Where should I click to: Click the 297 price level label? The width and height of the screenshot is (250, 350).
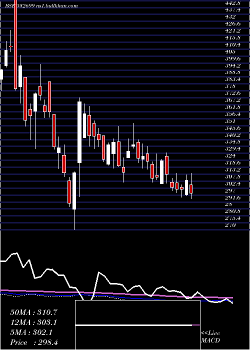[230, 190]
